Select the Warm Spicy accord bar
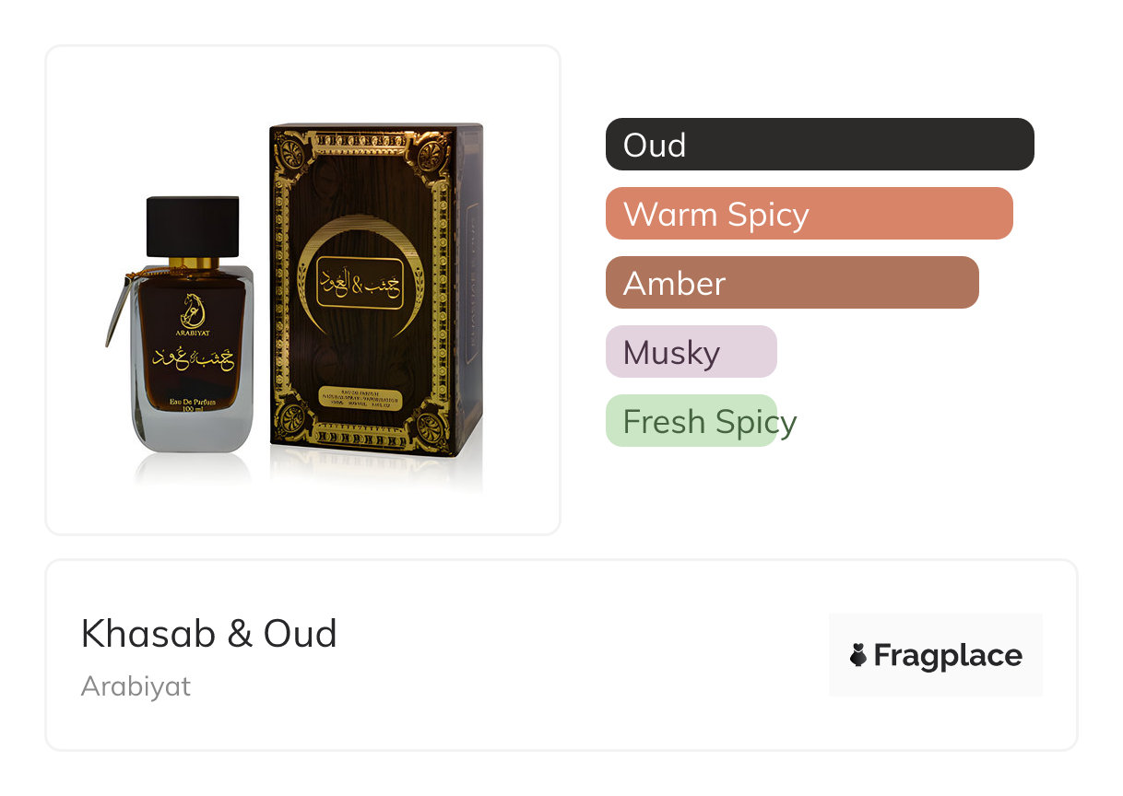This screenshot has width=1123, height=796. (809, 214)
